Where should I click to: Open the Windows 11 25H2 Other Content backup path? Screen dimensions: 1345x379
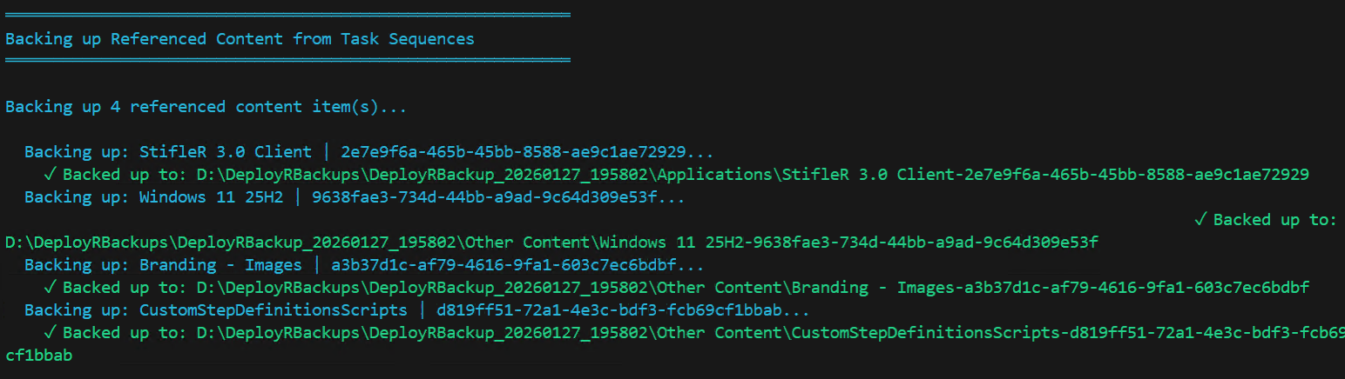pyautogui.click(x=551, y=243)
